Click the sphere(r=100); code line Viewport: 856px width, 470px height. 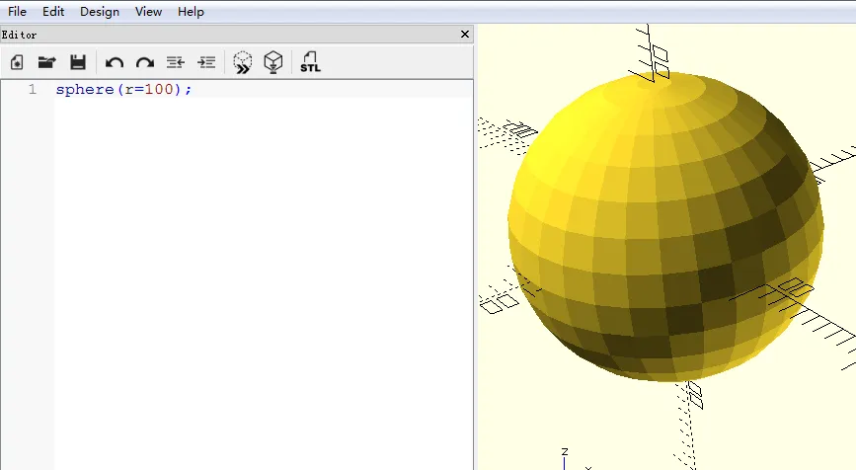coord(124,89)
